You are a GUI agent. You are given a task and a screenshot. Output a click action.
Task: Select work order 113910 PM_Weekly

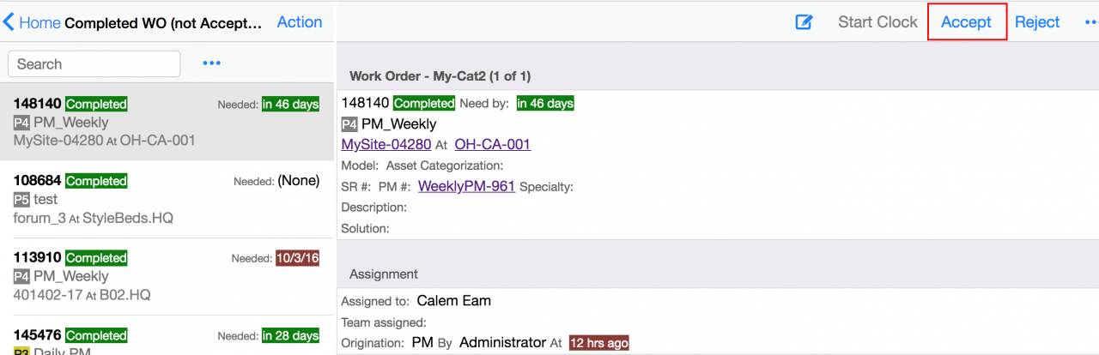167,276
